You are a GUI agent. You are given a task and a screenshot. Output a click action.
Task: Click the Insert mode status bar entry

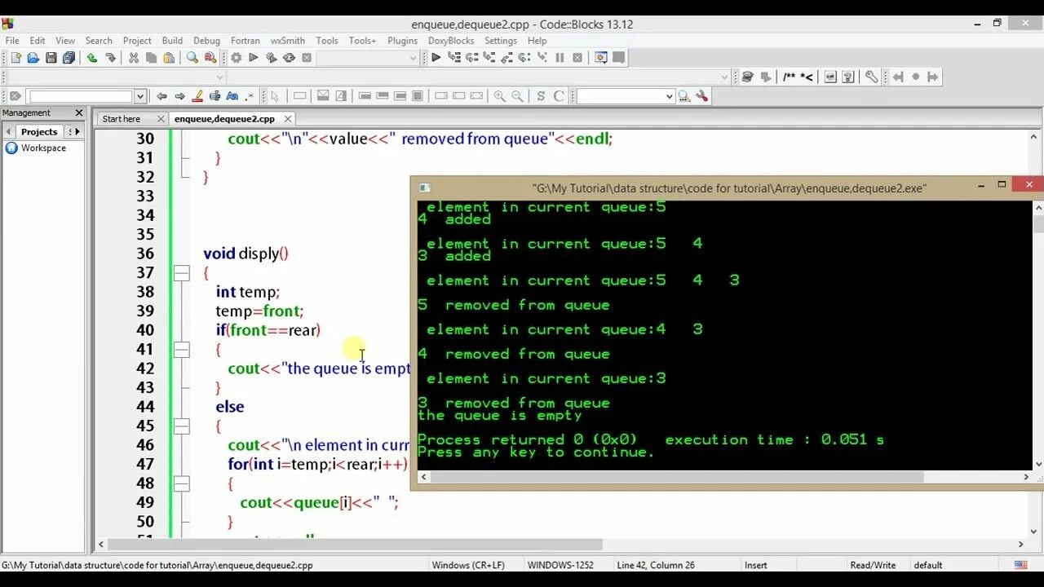click(x=755, y=565)
